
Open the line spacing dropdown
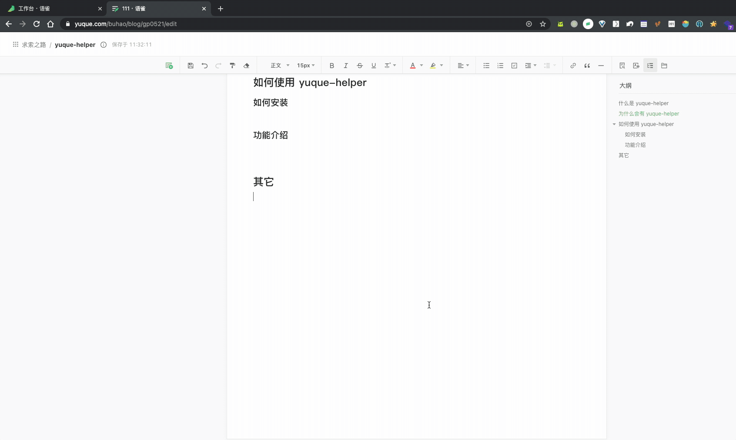pyautogui.click(x=550, y=66)
